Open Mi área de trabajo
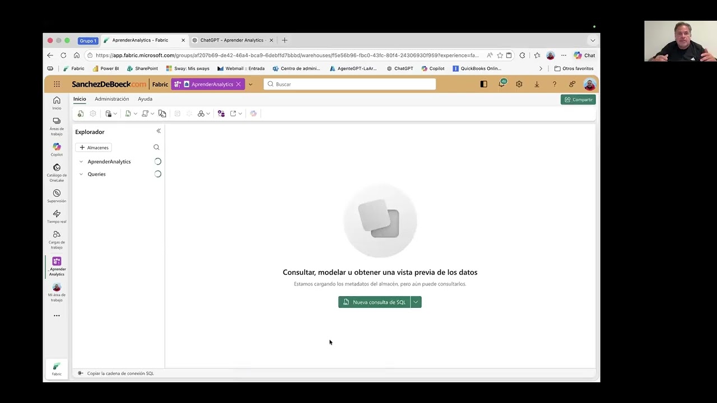The width and height of the screenshot is (717, 403). tap(57, 292)
